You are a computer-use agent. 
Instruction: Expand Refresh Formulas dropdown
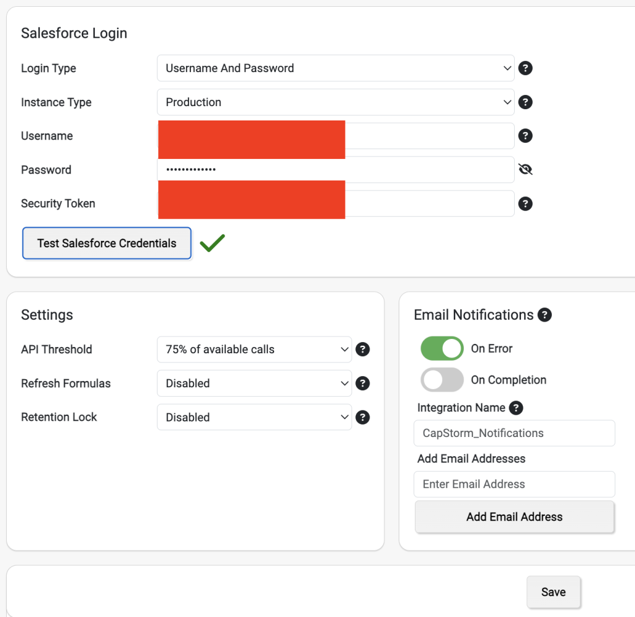254,384
